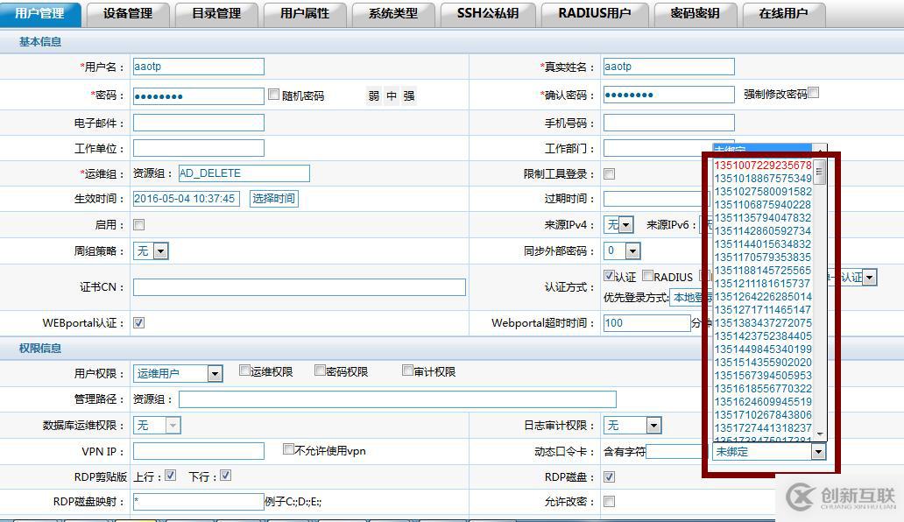The image size is (904, 522).
Task: Expand the 日志审计权限 dropdown
Action: click(632, 425)
